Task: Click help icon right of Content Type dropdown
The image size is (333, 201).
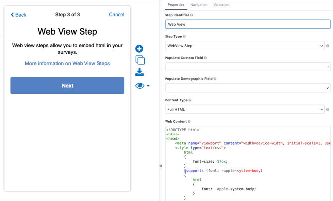Action: tap(328, 109)
